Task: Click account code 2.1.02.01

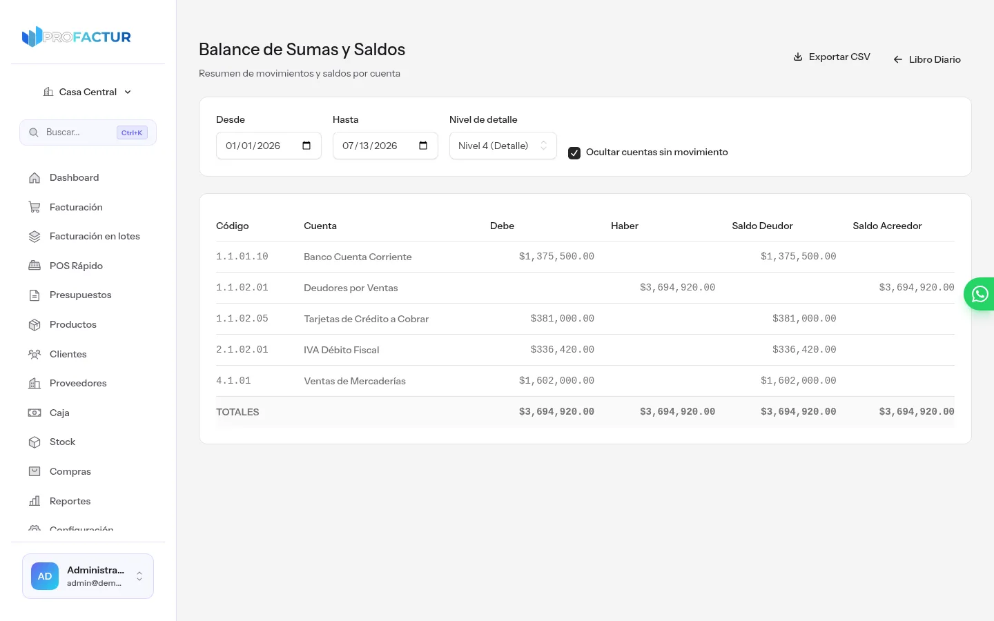Action: pos(242,350)
